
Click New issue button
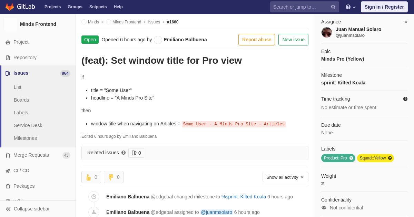pyautogui.click(x=293, y=40)
